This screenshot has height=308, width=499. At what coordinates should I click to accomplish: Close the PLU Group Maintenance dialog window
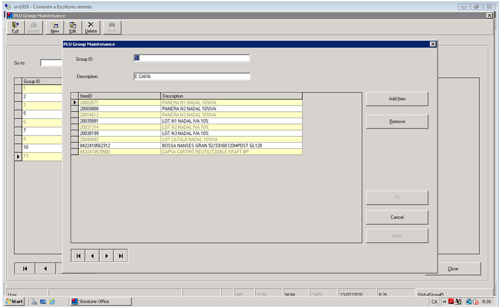(x=433, y=44)
